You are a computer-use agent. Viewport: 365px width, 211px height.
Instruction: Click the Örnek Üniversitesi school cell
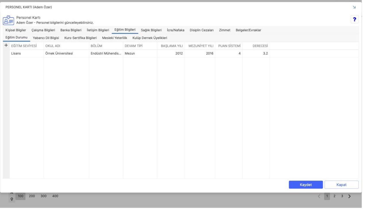tap(66, 53)
